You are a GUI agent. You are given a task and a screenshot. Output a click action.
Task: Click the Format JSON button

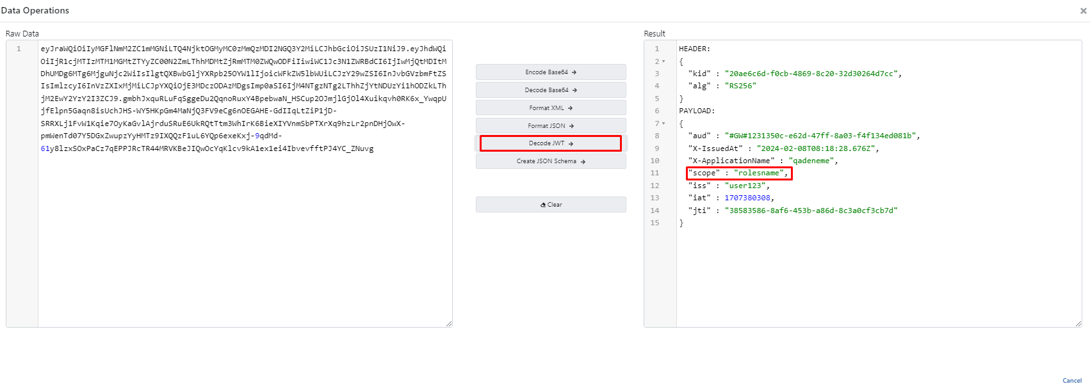pos(550,126)
